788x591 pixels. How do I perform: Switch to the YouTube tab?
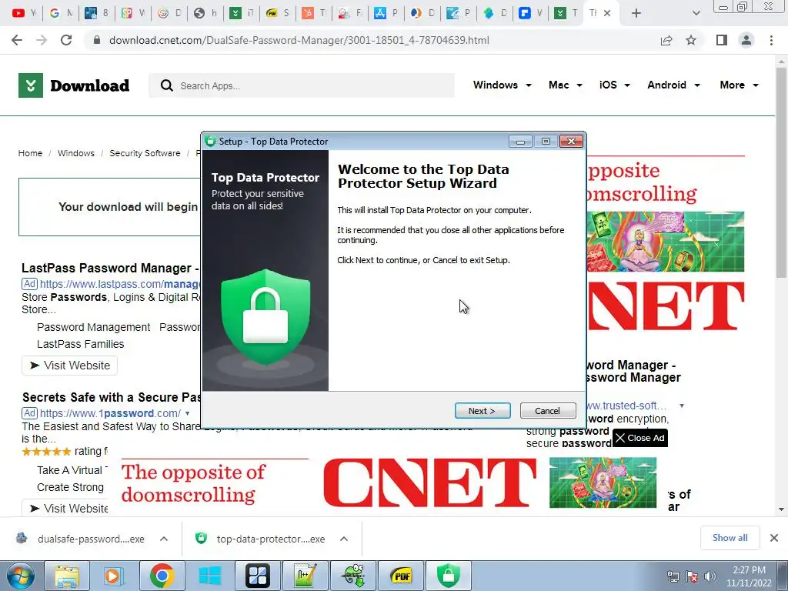[24, 13]
